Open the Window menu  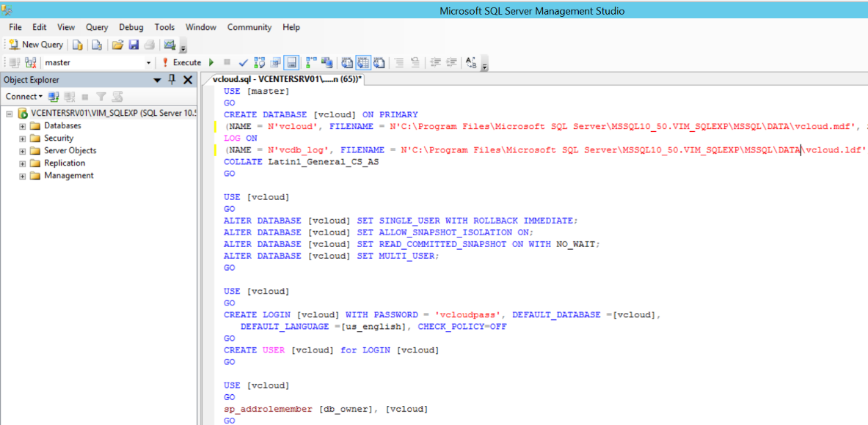tap(201, 27)
